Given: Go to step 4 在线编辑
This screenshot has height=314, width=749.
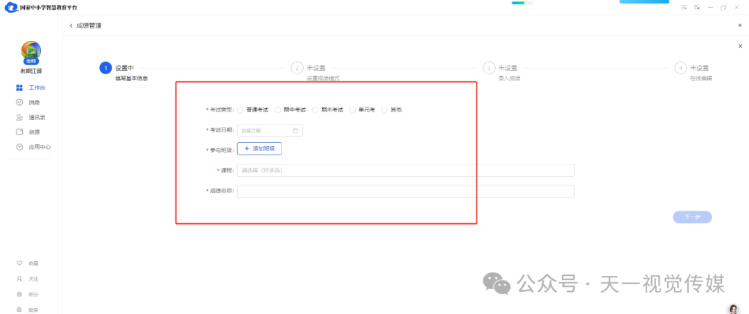Looking at the screenshot, I should point(681,68).
